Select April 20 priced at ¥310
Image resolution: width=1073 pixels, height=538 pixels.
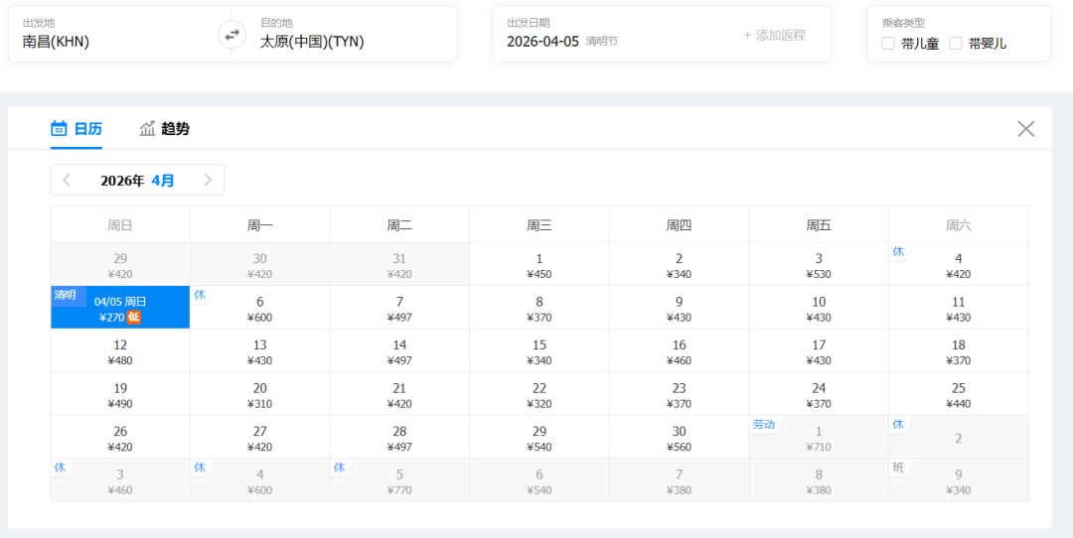point(259,395)
